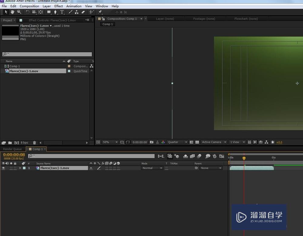Select the Rotation tool
This screenshot has height=236, width=303.
[28, 12]
